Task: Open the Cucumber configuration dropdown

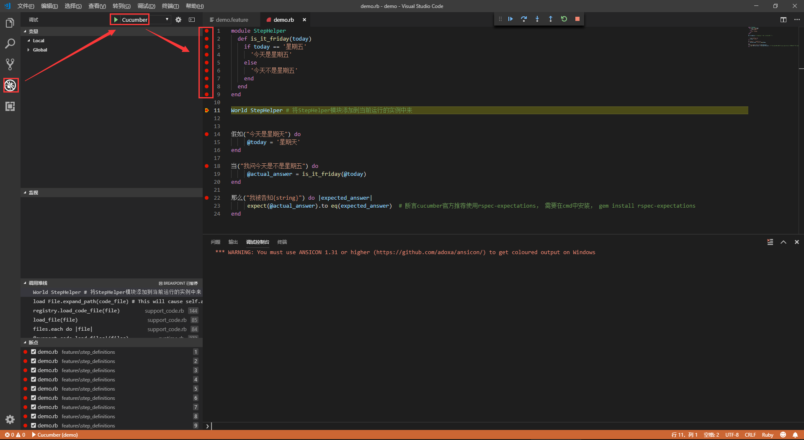Action: (x=145, y=20)
